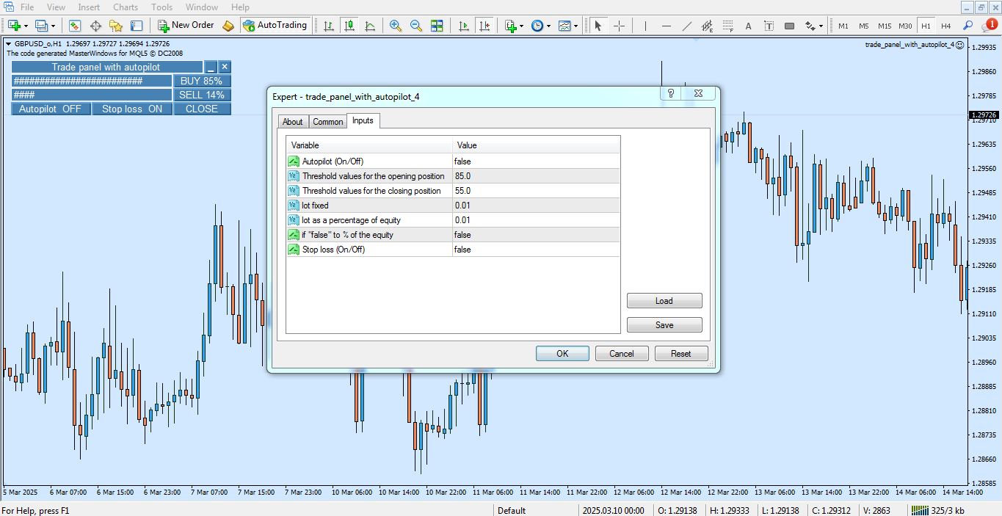Click the tile chart windows icon
The height and width of the screenshot is (516, 1002).
click(437, 25)
